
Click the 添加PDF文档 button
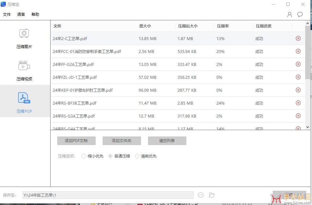click(x=76, y=140)
